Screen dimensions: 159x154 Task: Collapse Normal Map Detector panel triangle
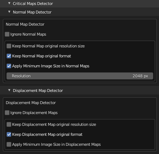tap(9, 12)
